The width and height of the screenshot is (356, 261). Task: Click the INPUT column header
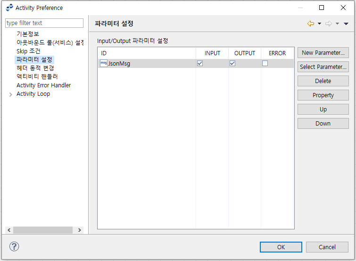coord(212,53)
